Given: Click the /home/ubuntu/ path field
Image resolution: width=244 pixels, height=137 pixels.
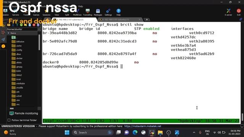Looking at the screenshot, I should tap(22, 29).
